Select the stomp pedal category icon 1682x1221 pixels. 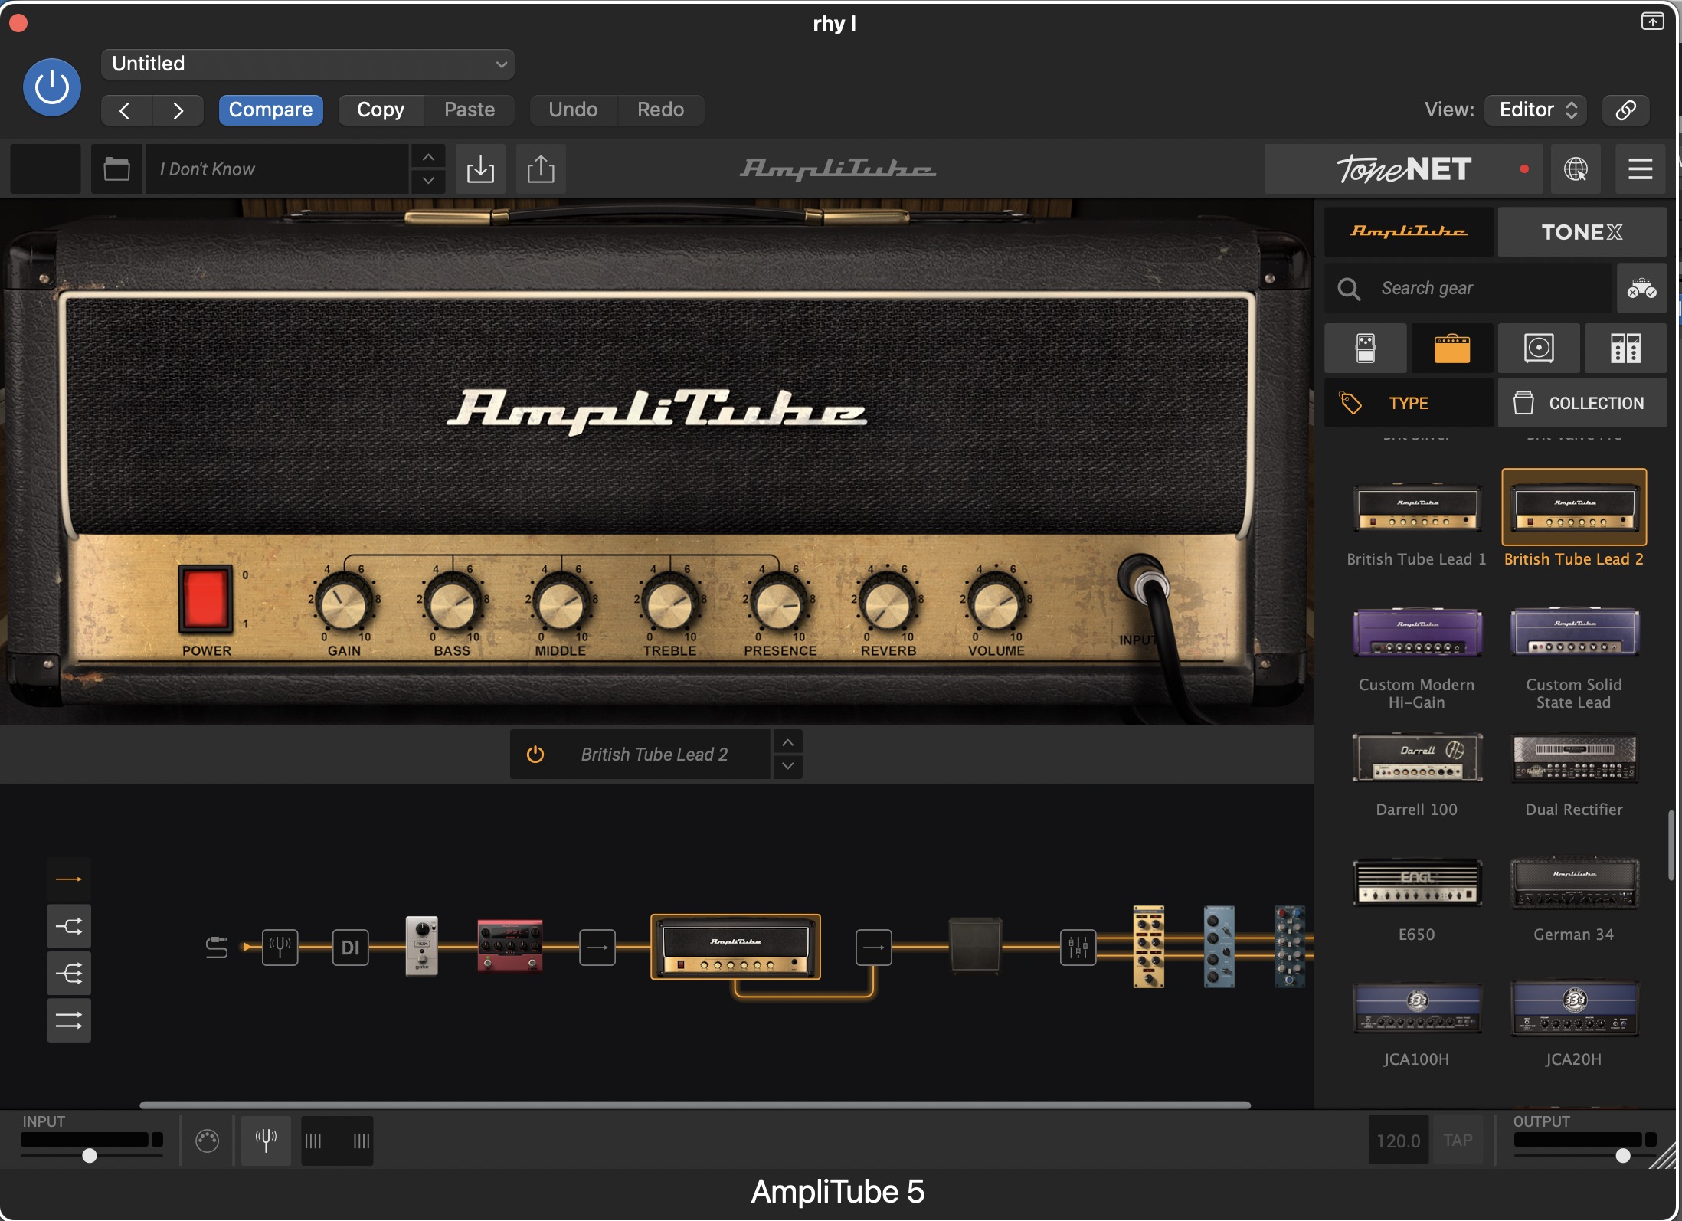(x=1366, y=348)
